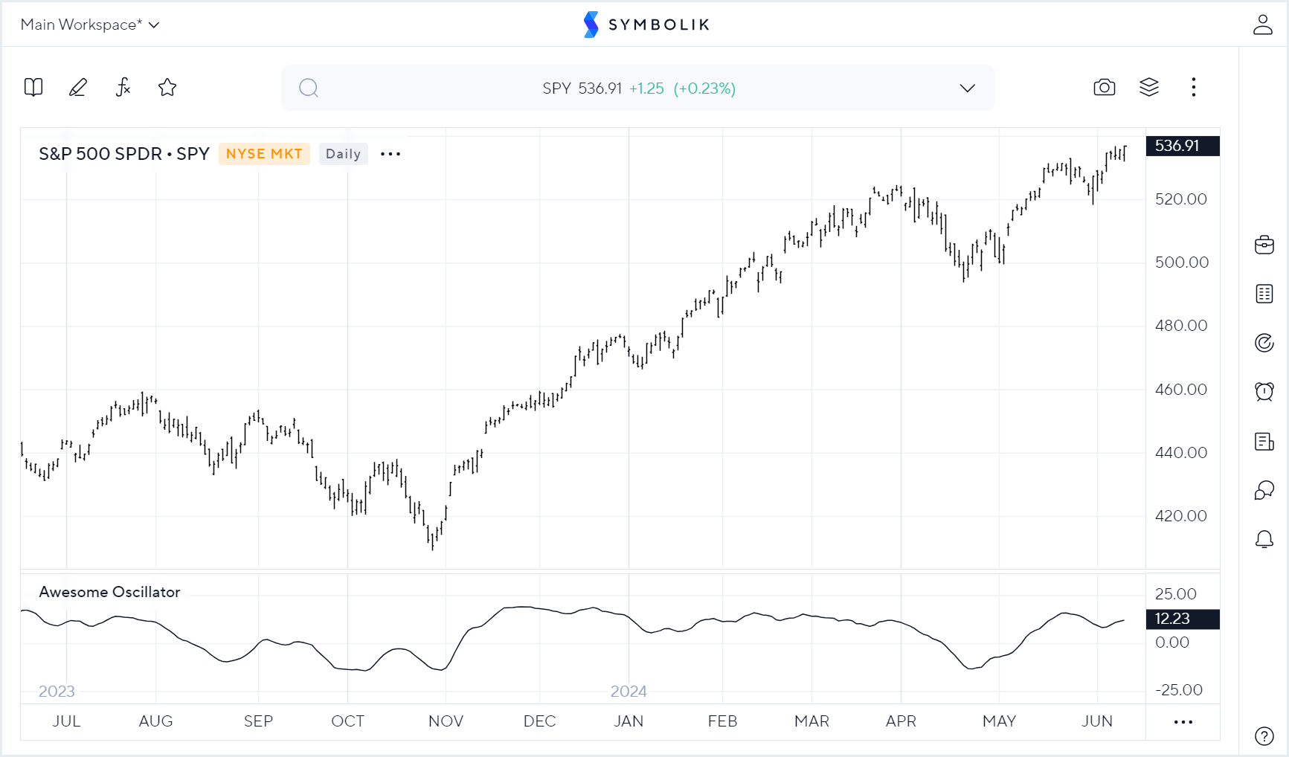Viewport: 1289px width, 757px height.
Task: Click the SPY 536.91 symbol search field
Action: coord(638,88)
